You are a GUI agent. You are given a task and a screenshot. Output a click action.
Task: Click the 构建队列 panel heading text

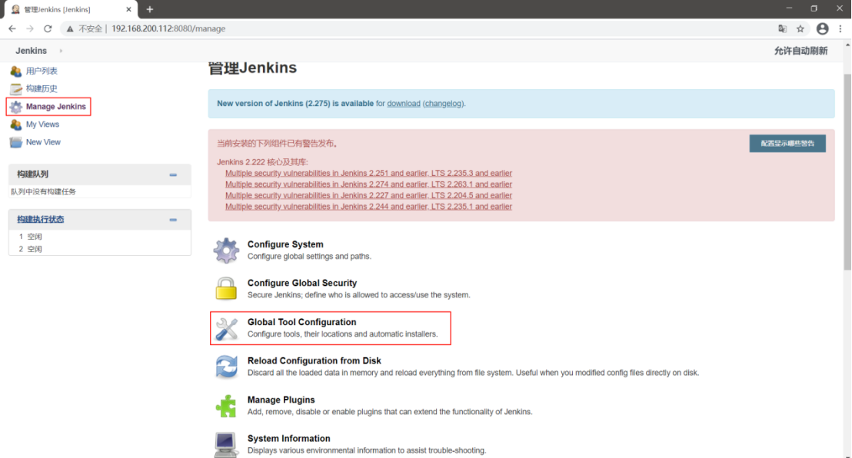[x=32, y=174]
